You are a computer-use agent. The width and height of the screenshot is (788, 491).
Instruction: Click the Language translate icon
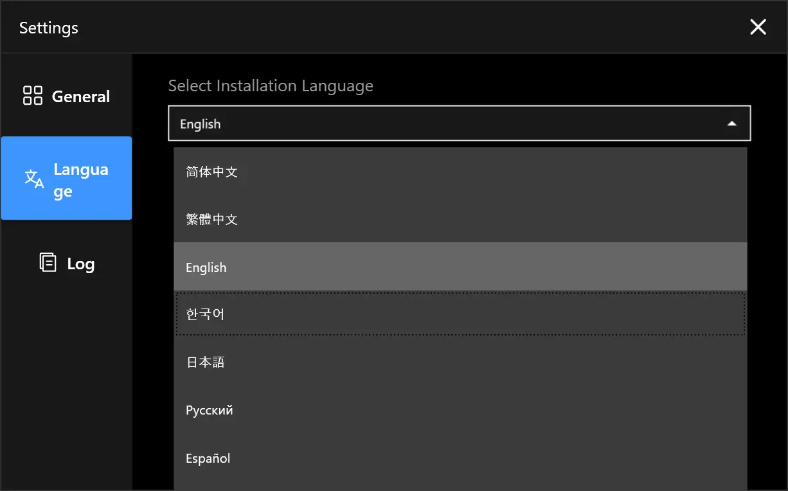click(34, 179)
